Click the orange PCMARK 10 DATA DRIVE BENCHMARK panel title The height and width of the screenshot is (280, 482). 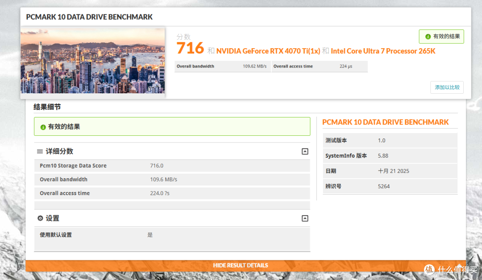coord(386,122)
